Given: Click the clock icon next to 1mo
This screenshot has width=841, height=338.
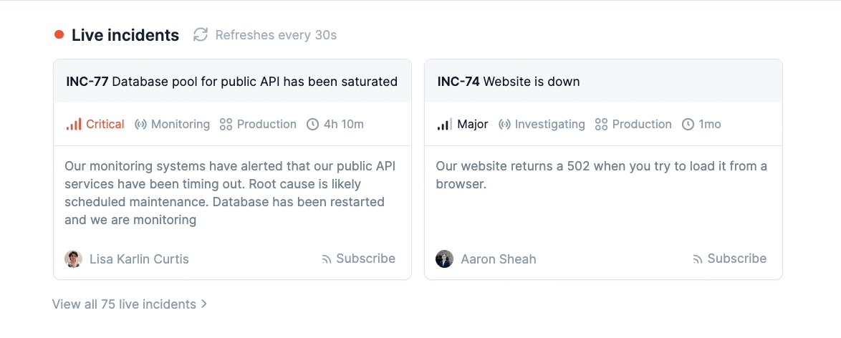Looking at the screenshot, I should [x=688, y=125].
